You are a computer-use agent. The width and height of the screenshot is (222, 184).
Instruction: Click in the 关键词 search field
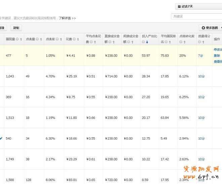(196, 16)
